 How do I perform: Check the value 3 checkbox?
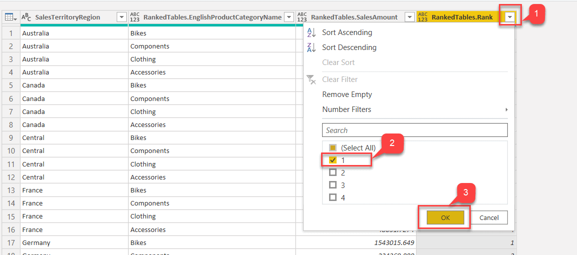click(333, 185)
